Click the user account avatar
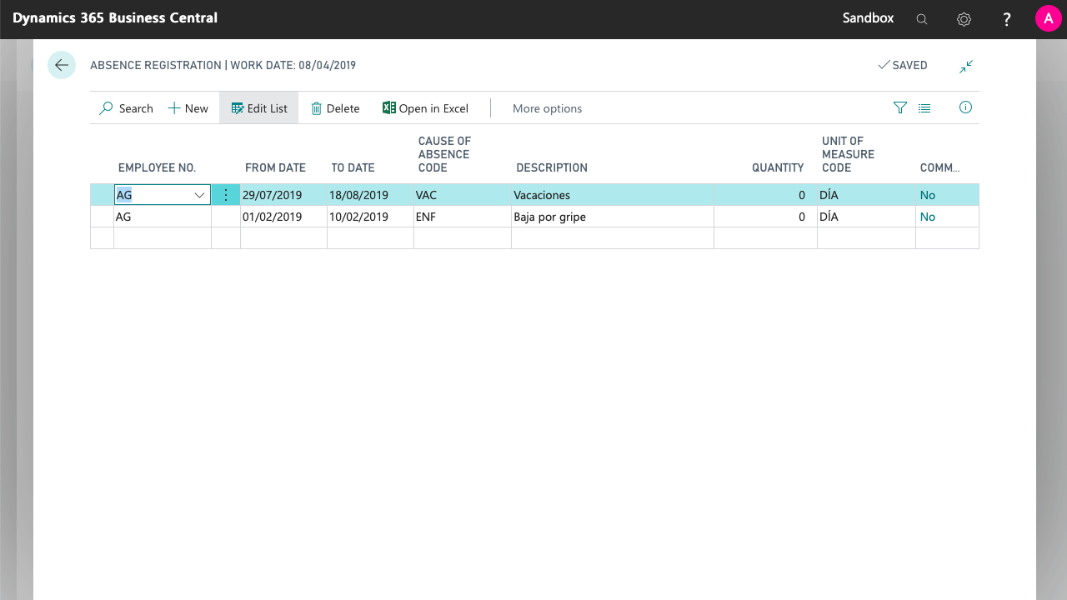This screenshot has height=600, width=1067. pyautogui.click(x=1048, y=18)
